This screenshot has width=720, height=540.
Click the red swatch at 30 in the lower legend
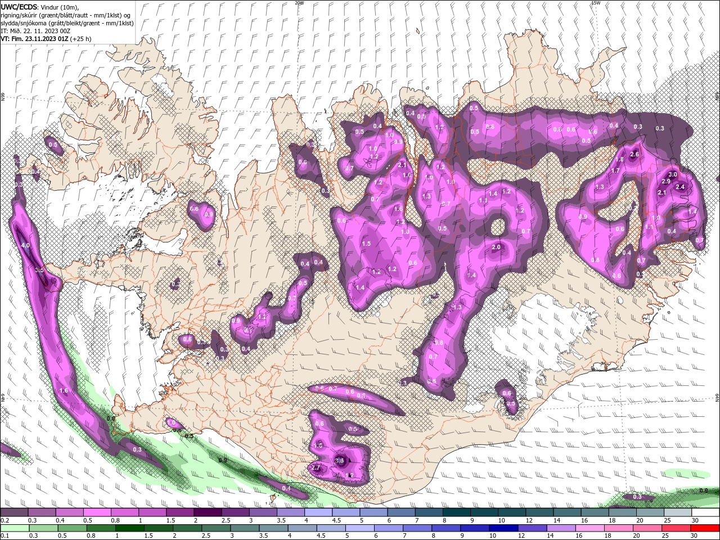point(705,528)
